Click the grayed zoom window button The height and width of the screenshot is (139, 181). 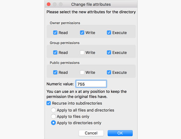(61, 4)
